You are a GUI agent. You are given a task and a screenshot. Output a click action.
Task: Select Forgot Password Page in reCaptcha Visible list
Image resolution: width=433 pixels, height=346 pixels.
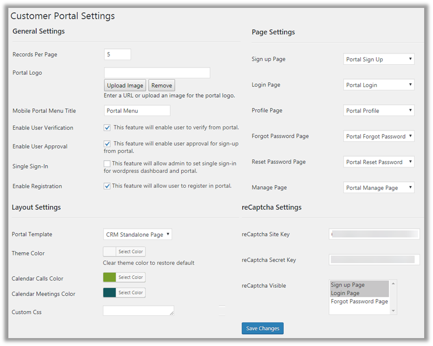pos(359,301)
